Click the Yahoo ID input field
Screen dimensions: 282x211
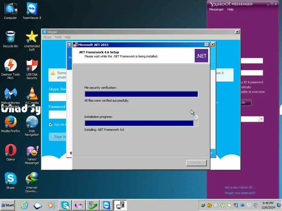tap(252, 61)
